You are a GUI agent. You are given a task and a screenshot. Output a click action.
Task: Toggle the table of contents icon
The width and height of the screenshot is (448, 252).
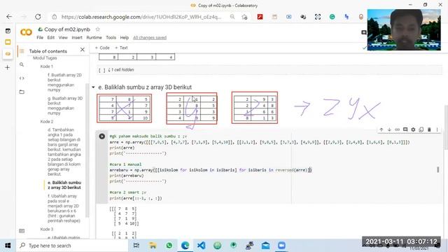click(22, 51)
